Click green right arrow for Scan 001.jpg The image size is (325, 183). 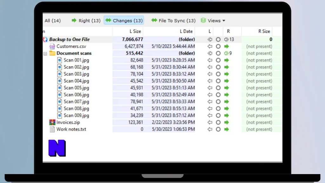pos(227,60)
